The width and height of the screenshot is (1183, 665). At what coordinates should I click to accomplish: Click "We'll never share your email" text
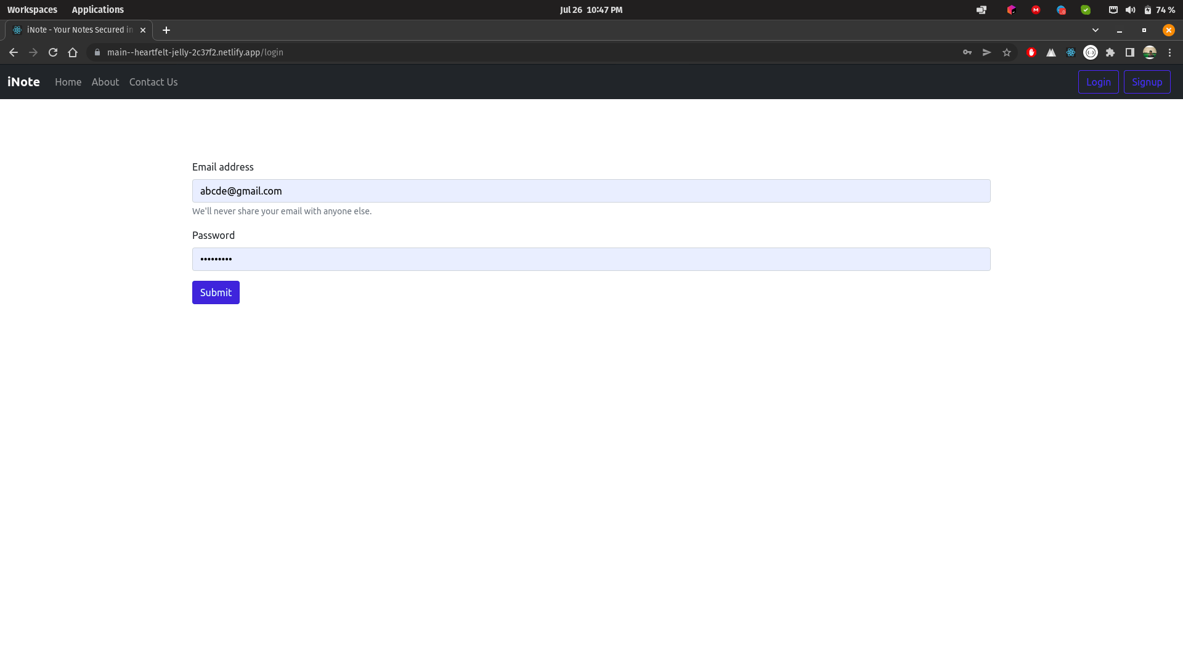click(282, 211)
